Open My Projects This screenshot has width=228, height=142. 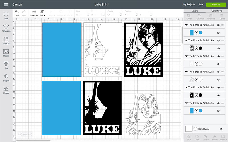[x=189, y=5]
